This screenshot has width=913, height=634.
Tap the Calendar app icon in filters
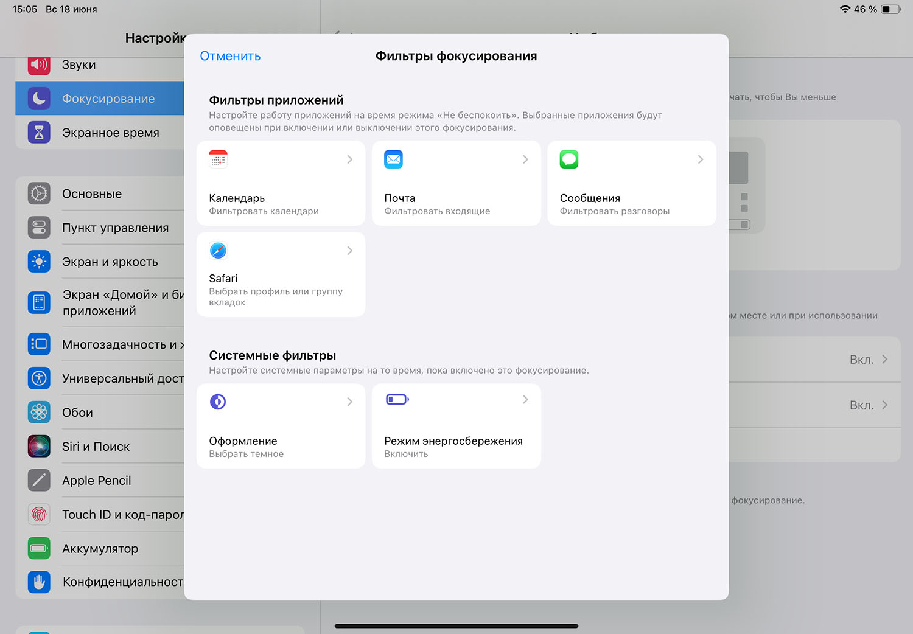[218, 159]
